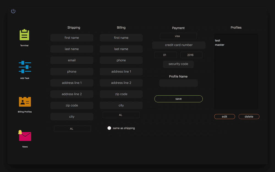275x172 pixels.
Task: Open the News section
Action: (x=24, y=136)
